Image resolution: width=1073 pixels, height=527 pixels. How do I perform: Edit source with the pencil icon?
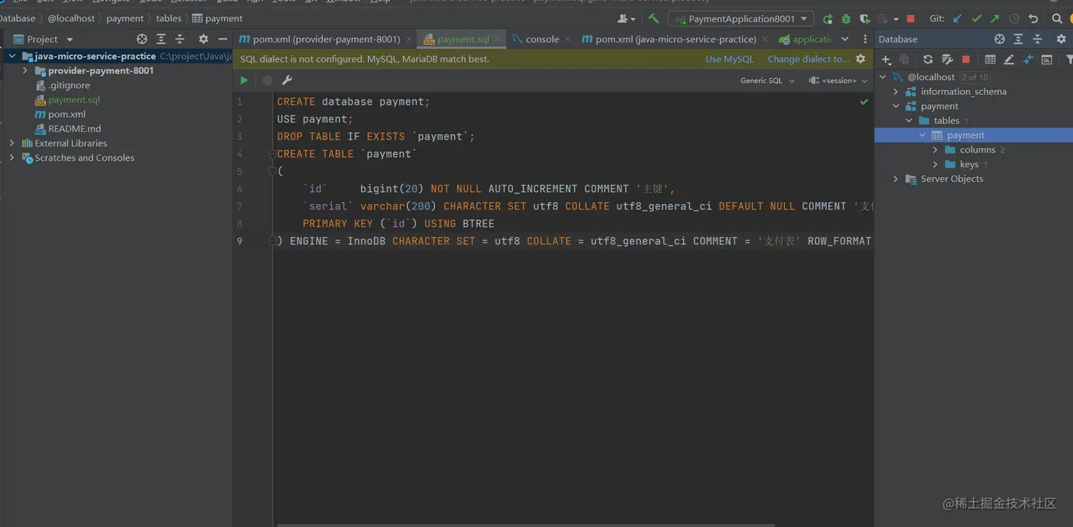[x=1008, y=59]
